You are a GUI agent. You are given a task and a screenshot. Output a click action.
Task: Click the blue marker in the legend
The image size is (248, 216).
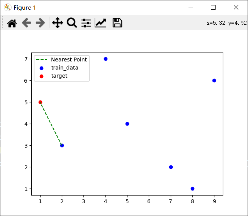[x=41, y=68]
